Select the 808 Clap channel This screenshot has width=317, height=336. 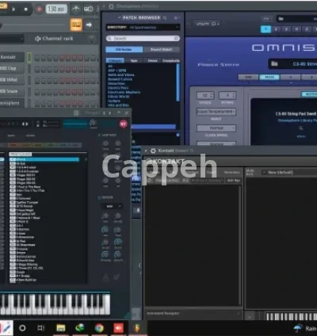coord(12,68)
